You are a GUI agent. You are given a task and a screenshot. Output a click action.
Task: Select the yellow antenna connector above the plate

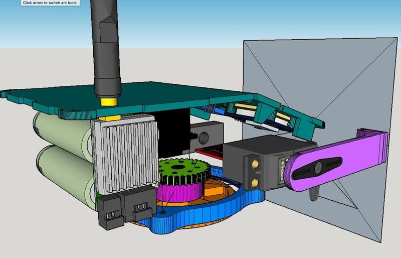pyautogui.click(x=109, y=102)
